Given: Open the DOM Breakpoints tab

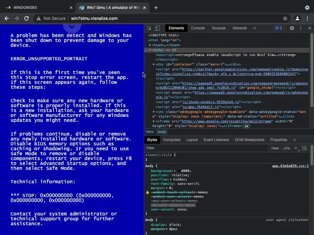Looking at the screenshot, I should (250, 140).
